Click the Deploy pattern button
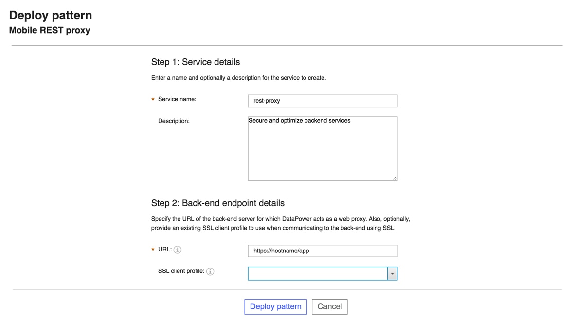 [x=275, y=306]
